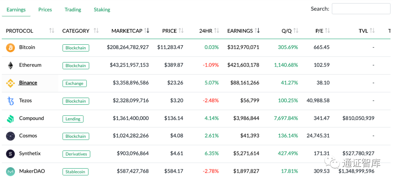
Task: Focus the Search input field
Action: 361,9
